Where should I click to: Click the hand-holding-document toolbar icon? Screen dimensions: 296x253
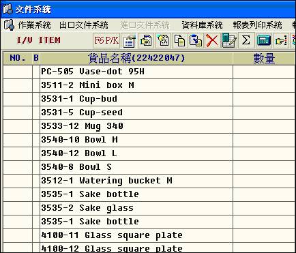click(x=146, y=40)
